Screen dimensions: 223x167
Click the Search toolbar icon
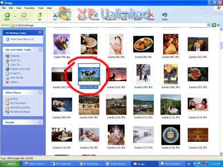(138, 16)
